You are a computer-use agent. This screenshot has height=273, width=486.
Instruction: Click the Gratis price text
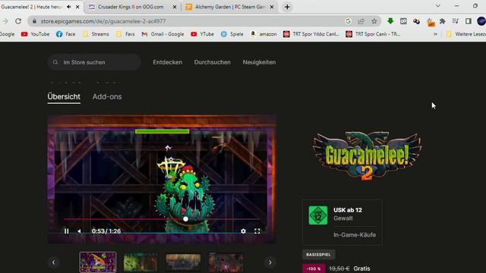(361, 268)
